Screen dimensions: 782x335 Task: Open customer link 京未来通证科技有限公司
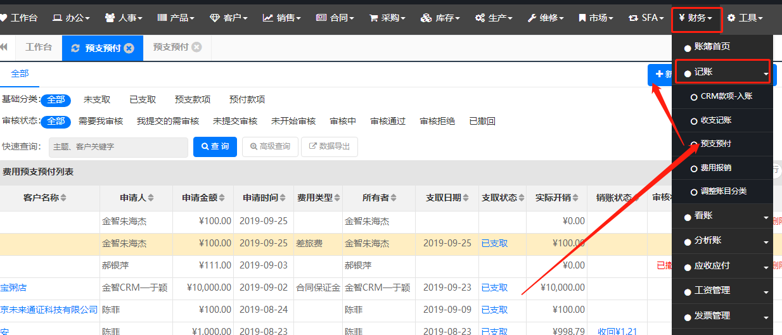point(49,310)
